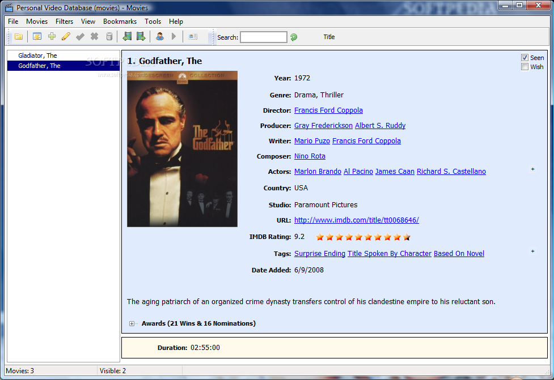Click the Gray Frederickson producer link

pyautogui.click(x=323, y=126)
